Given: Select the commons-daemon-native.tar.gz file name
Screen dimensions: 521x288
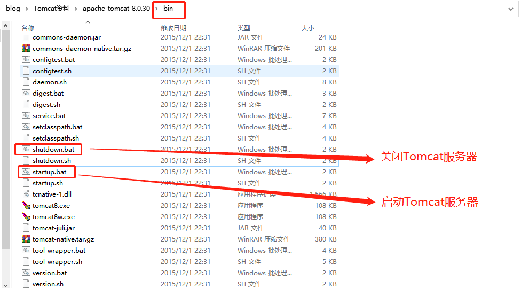Looking at the screenshot, I should coord(82,48).
